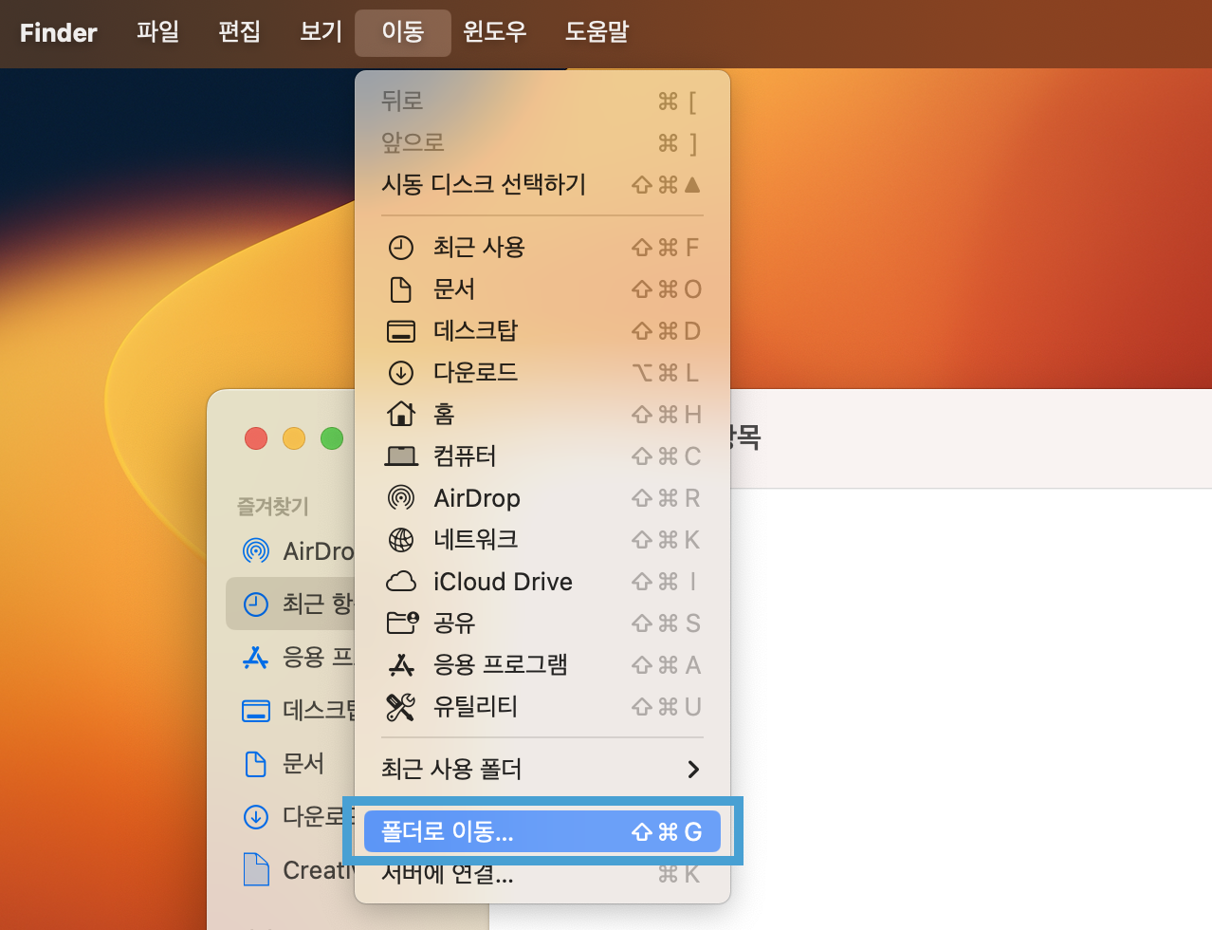Select 데스크탑 icon in Finder sidebar
This screenshot has width=1212, height=930.
[256, 710]
